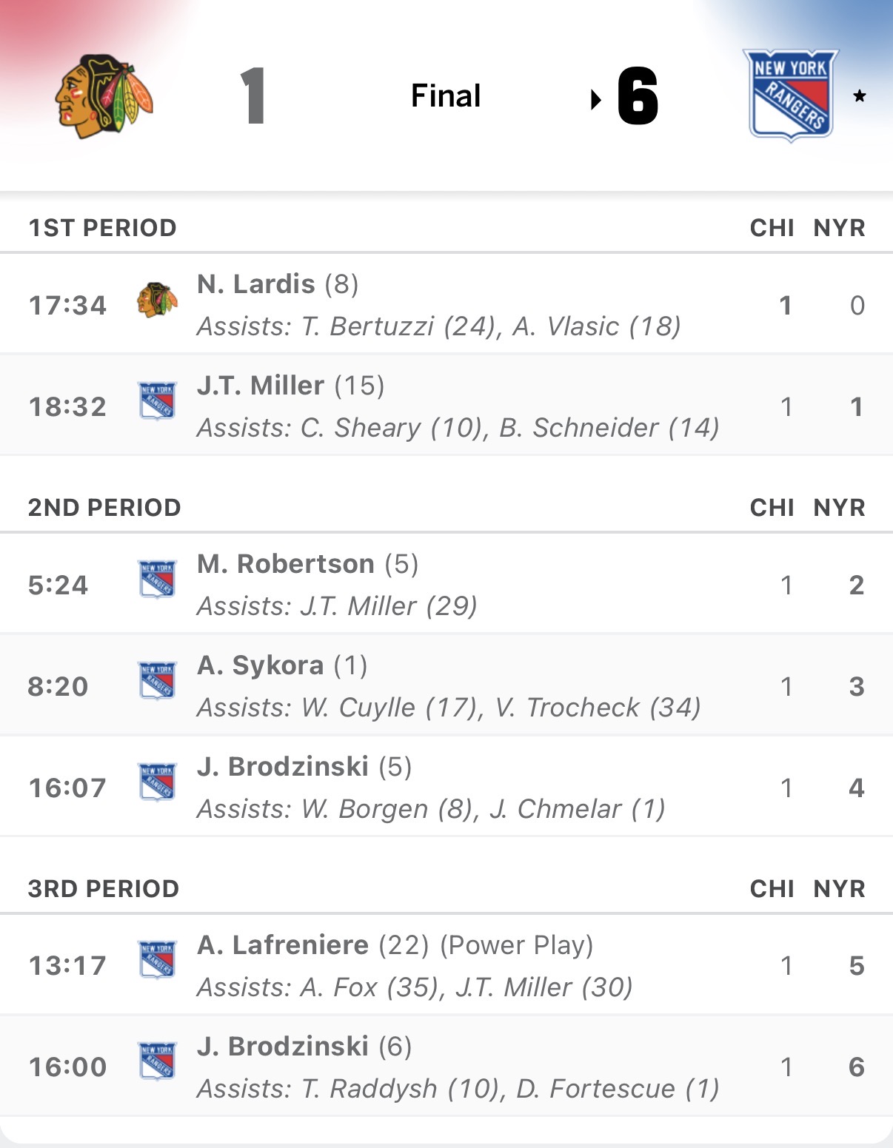This screenshot has height=1148, width=893.
Task: Click Rangers icon on the 18:32 goal
Action: pyautogui.click(x=157, y=401)
